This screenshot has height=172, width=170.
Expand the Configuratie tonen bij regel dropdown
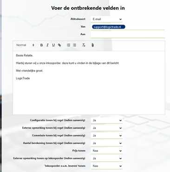tap(107, 120)
